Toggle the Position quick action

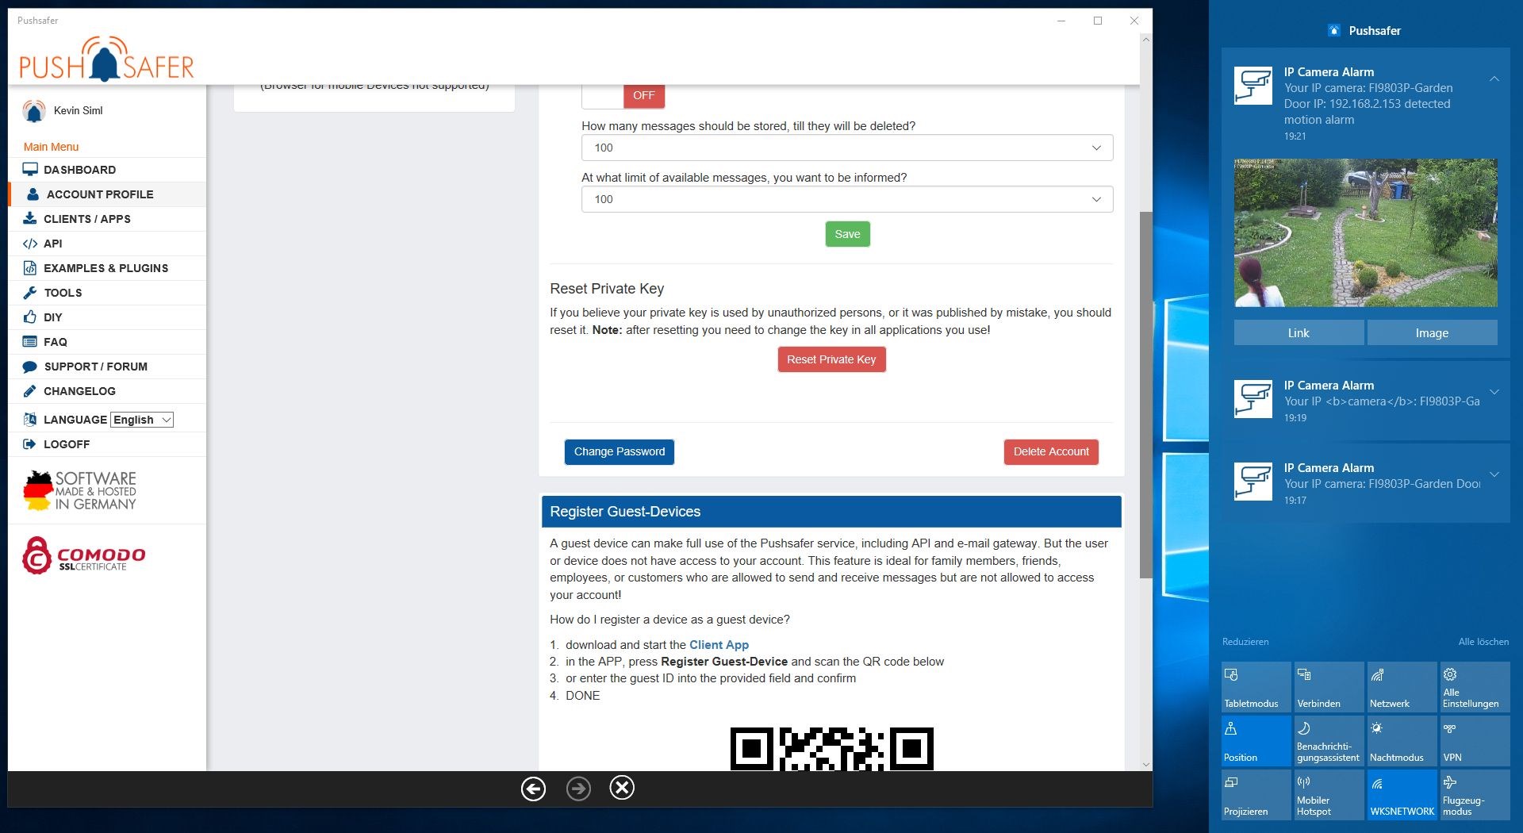click(1256, 741)
